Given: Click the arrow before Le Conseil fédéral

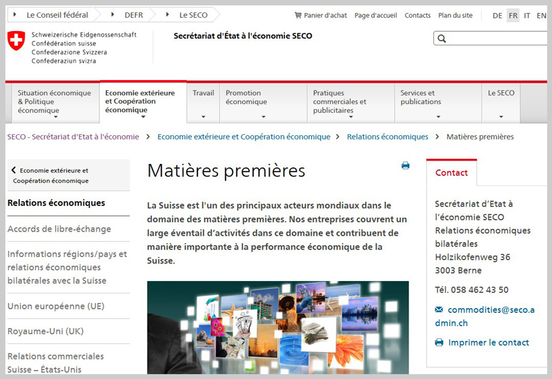Looking at the screenshot, I should point(15,14).
